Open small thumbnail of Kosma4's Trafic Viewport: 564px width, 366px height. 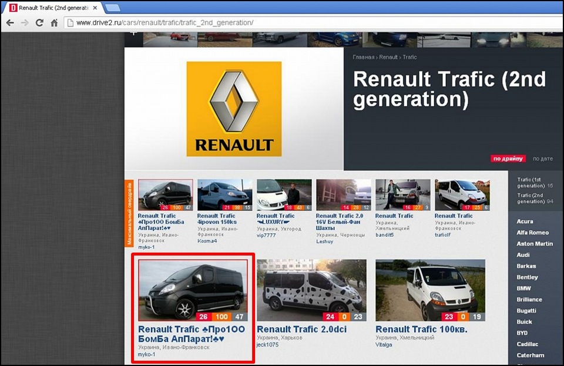(x=225, y=195)
